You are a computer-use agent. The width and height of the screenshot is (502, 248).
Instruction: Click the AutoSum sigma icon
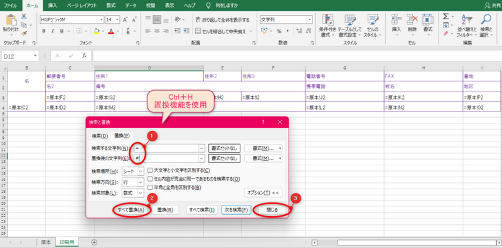[x=446, y=16]
